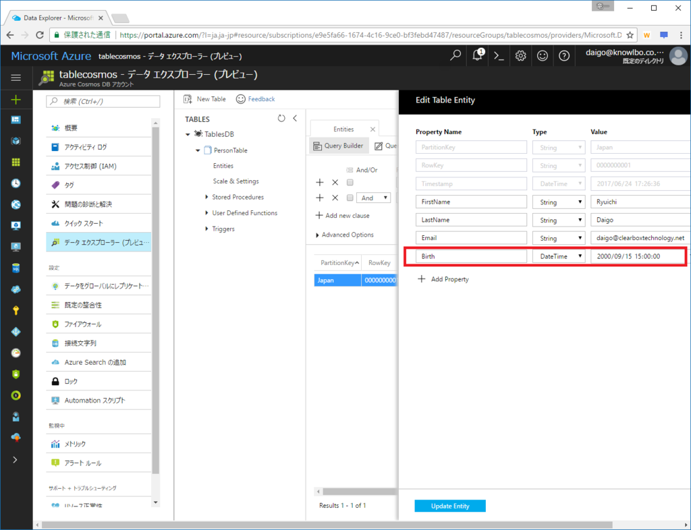Switch to Query Builder tab
The width and height of the screenshot is (691, 530).
coord(339,146)
